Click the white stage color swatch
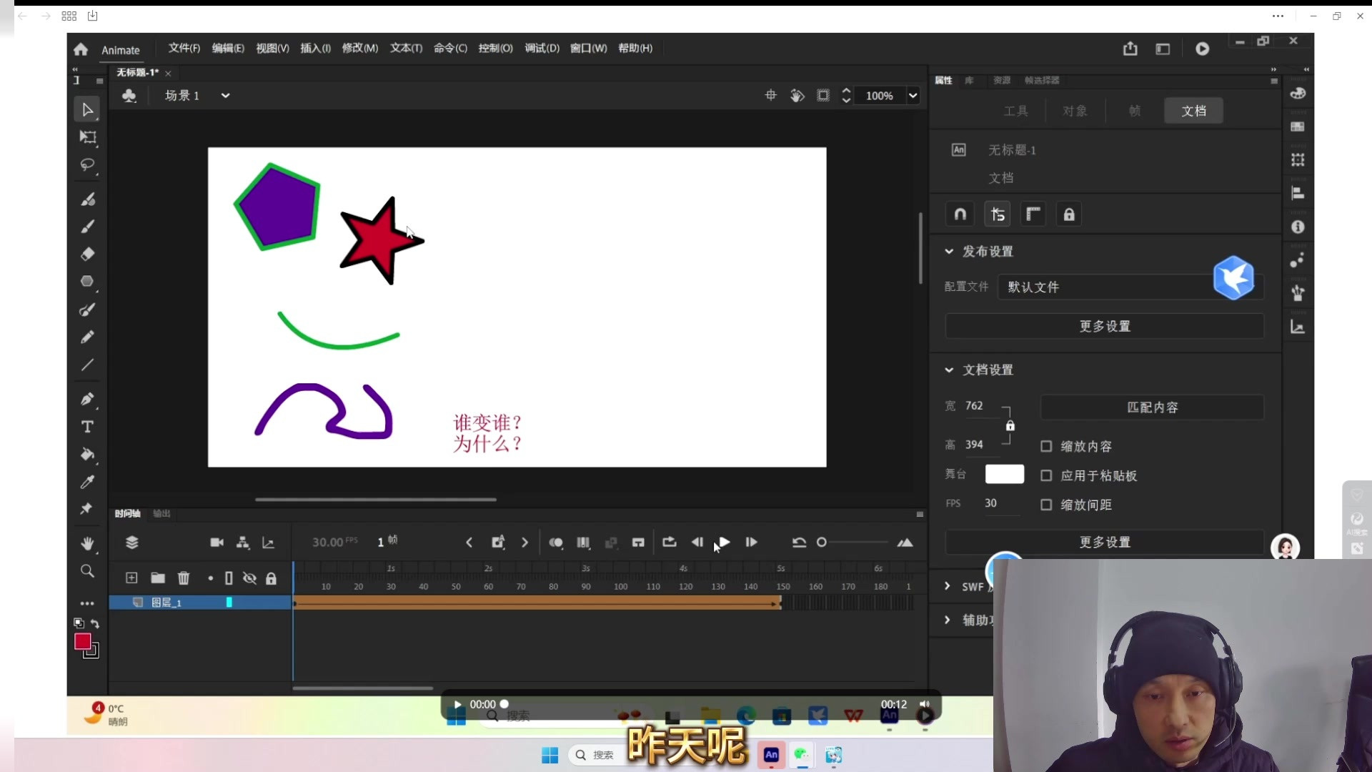This screenshot has height=772, width=1372. click(1004, 474)
